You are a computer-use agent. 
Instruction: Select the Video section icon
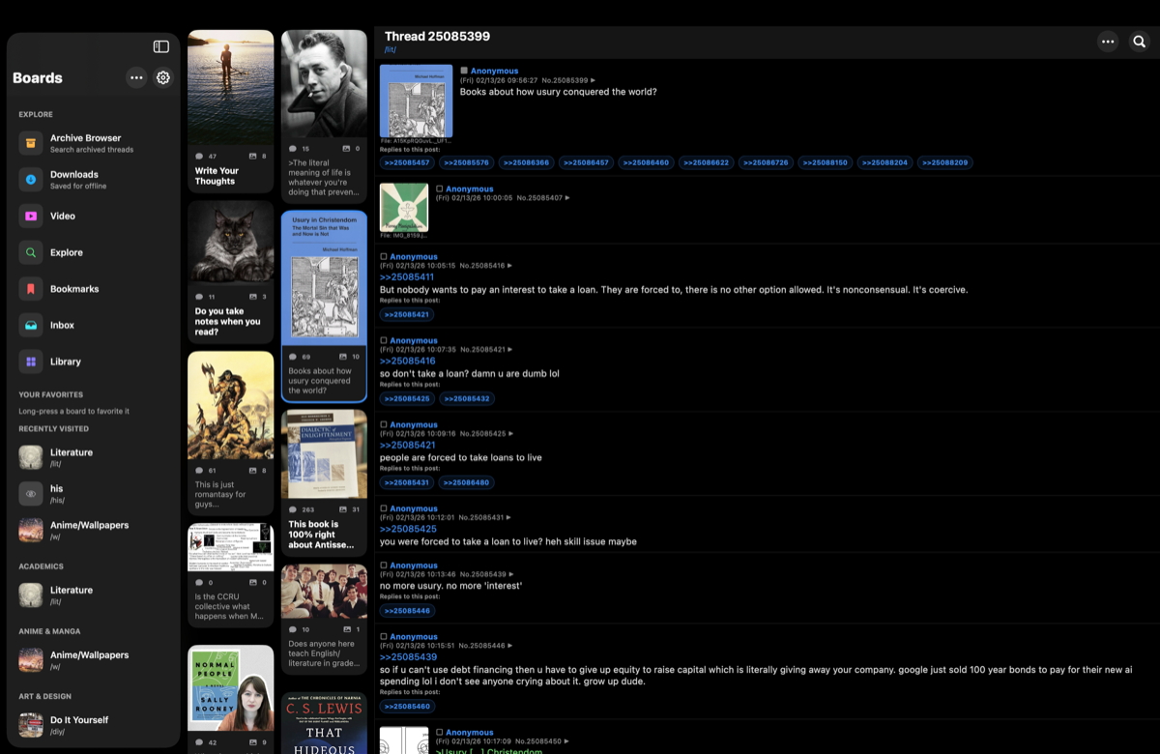[x=29, y=216]
